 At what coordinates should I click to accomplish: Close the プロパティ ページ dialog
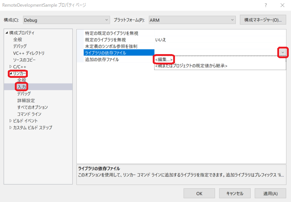pos(282,5)
